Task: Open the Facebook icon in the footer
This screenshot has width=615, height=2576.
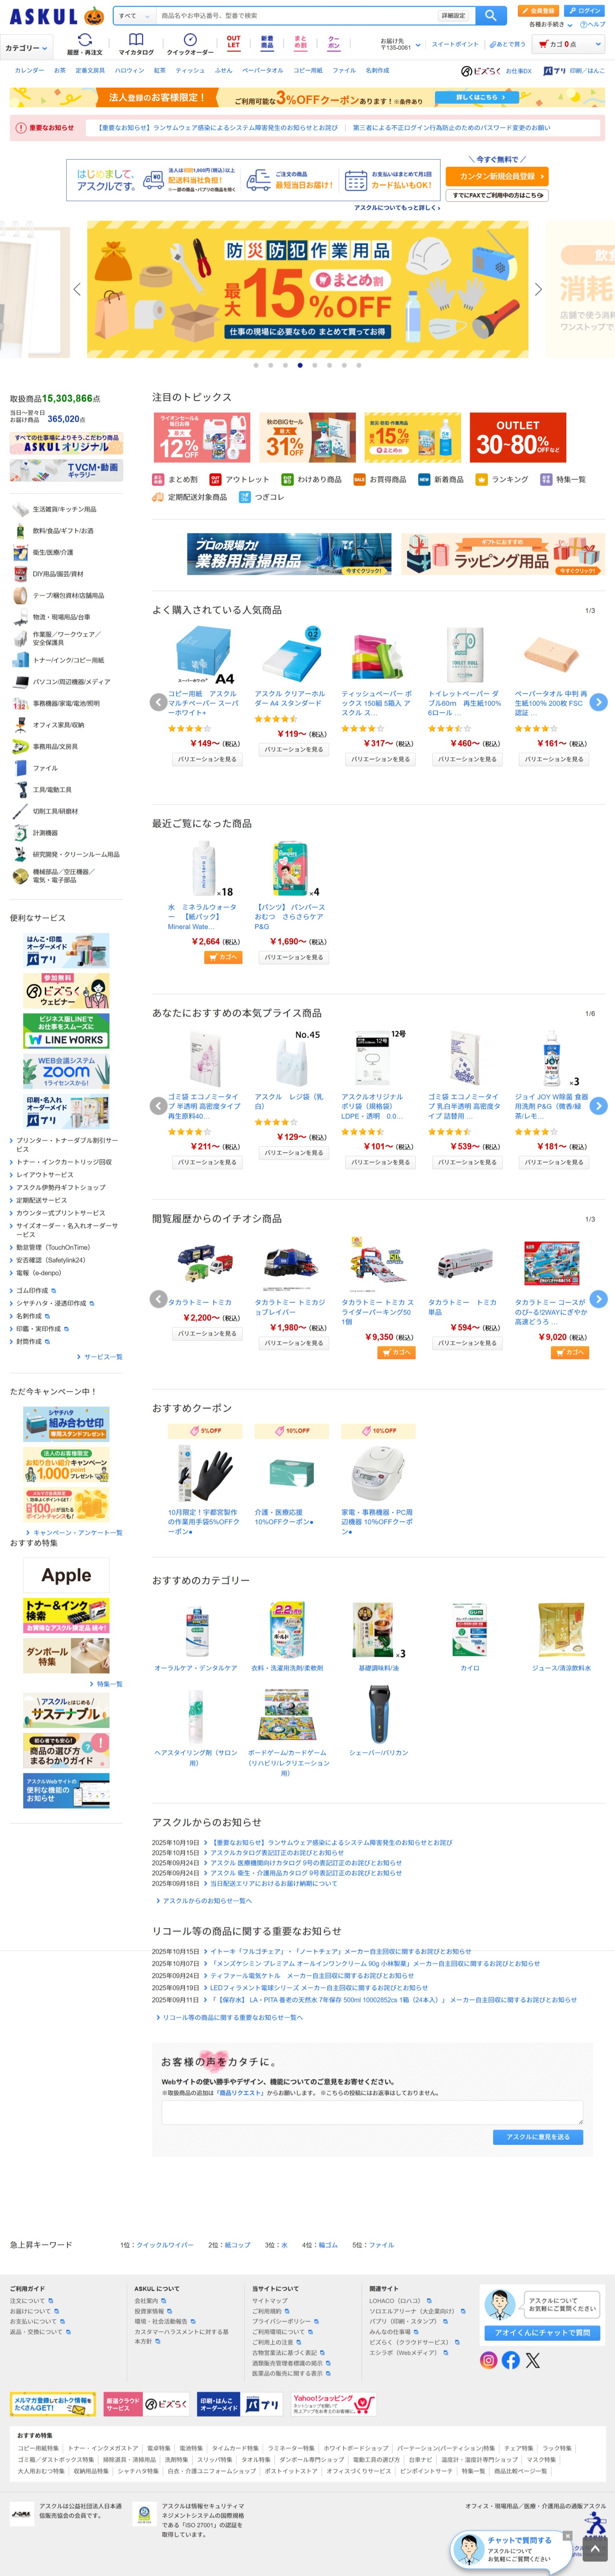Action: coord(510,2360)
